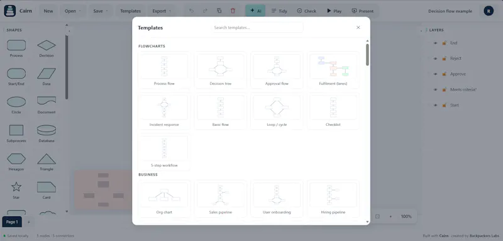This screenshot has width=503, height=241.
Task: Click the Templates toolbar item
Action: pos(131,11)
